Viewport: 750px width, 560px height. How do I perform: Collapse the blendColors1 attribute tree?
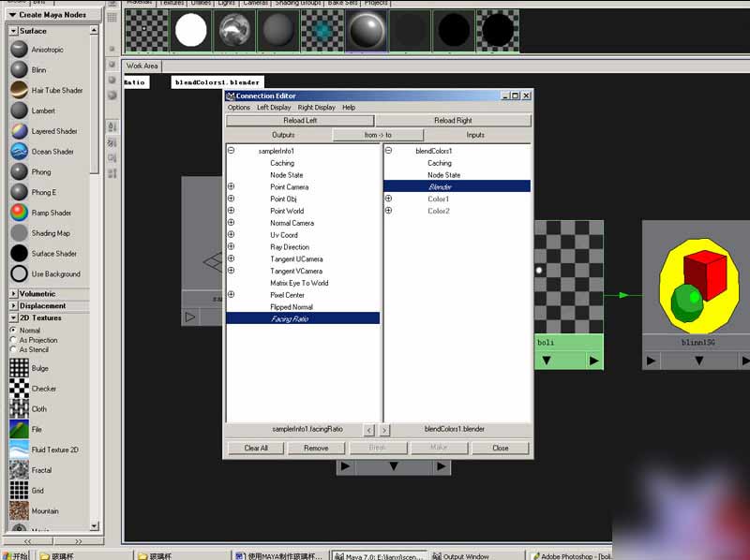(x=388, y=151)
